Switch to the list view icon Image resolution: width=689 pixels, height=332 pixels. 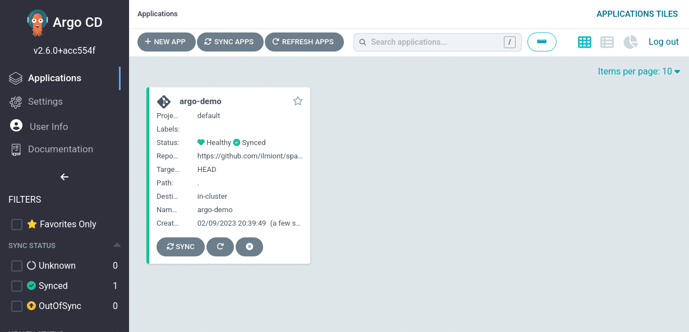[x=607, y=42]
